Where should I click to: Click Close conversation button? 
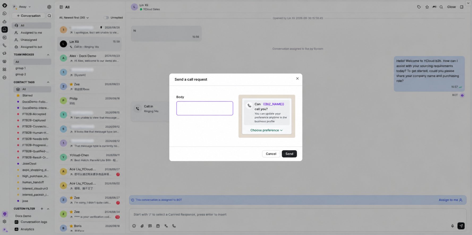pyautogui.click(x=451, y=7)
